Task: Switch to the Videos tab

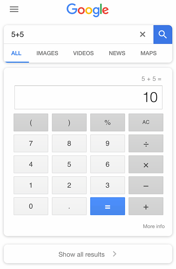Action: pyautogui.click(x=83, y=53)
